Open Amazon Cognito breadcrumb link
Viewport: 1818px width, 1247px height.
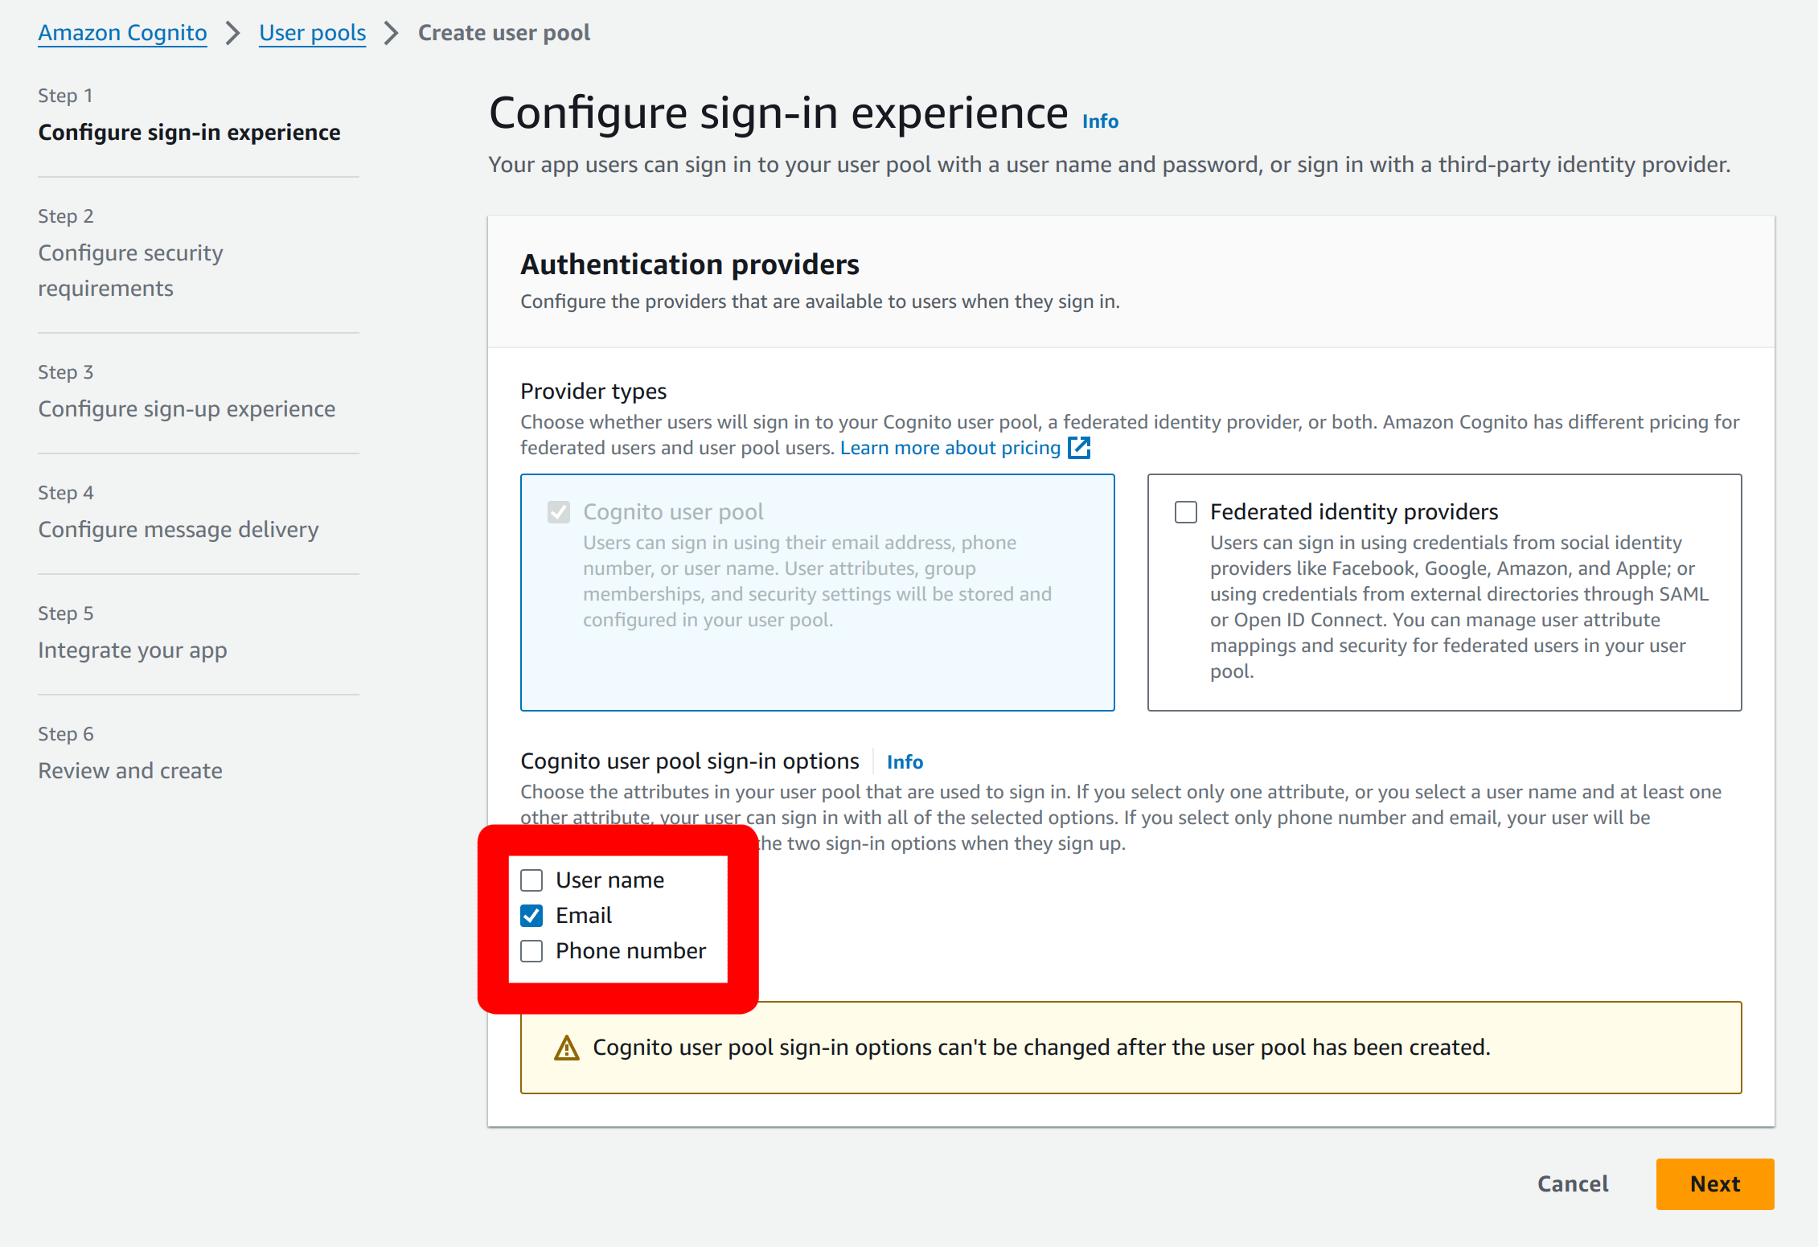click(x=122, y=33)
